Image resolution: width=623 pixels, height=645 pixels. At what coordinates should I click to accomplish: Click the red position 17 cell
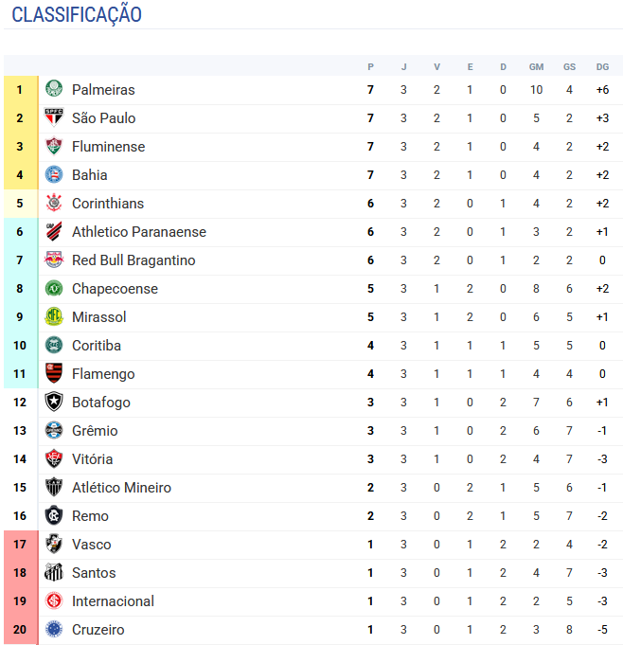tap(20, 545)
